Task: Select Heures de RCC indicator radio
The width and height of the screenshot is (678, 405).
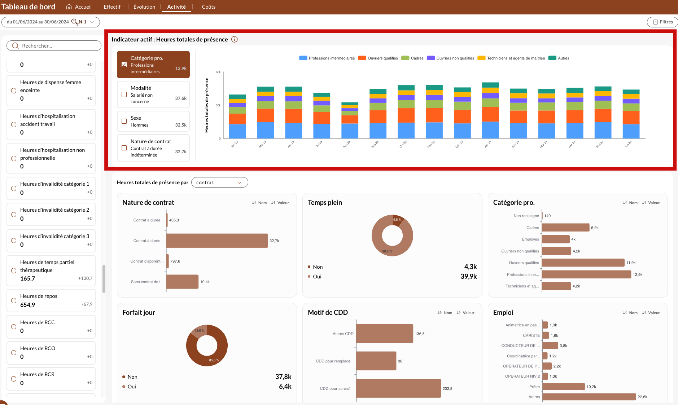Action: (14, 326)
